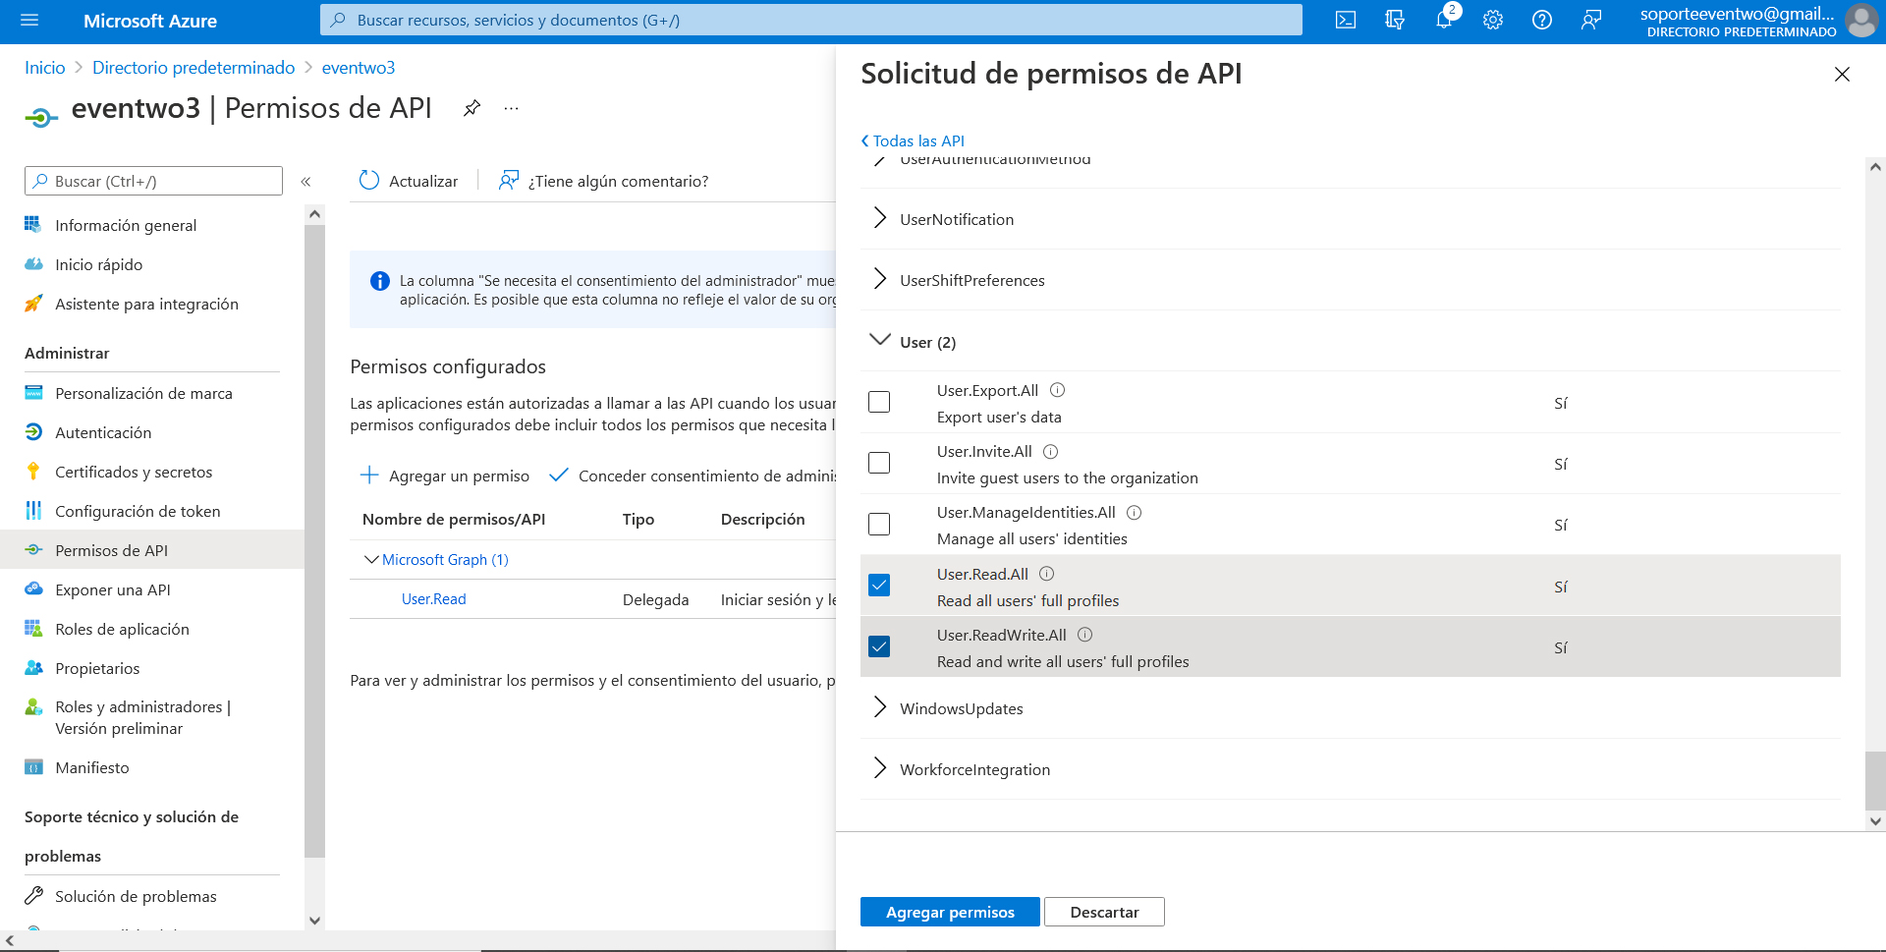
Task: Open the feedback icon in the top bar
Action: [x=1591, y=21]
